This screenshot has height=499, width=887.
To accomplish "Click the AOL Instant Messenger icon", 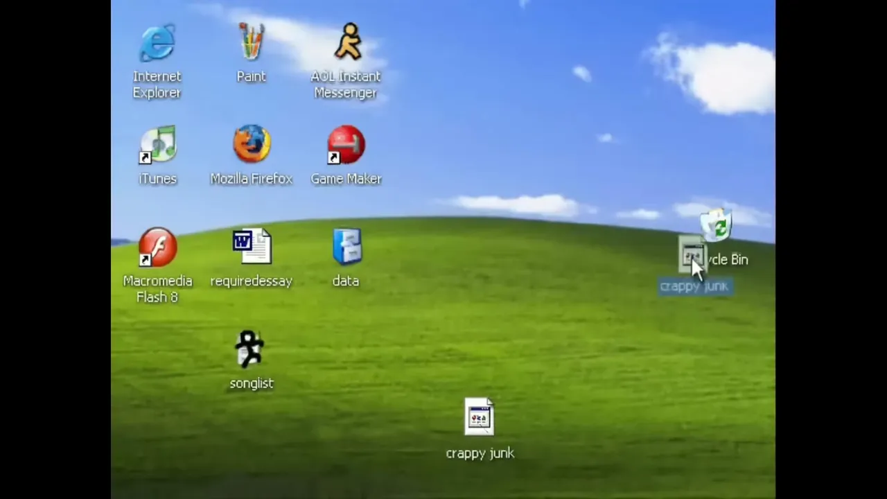I will click(x=349, y=42).
